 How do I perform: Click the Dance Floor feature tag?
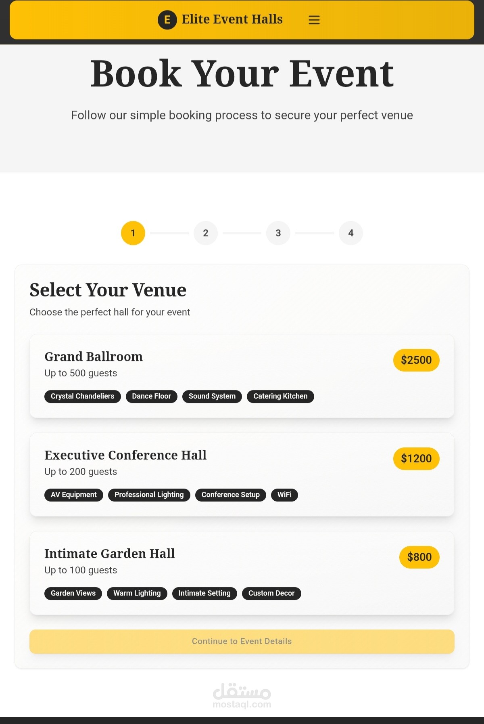point(152,397)
